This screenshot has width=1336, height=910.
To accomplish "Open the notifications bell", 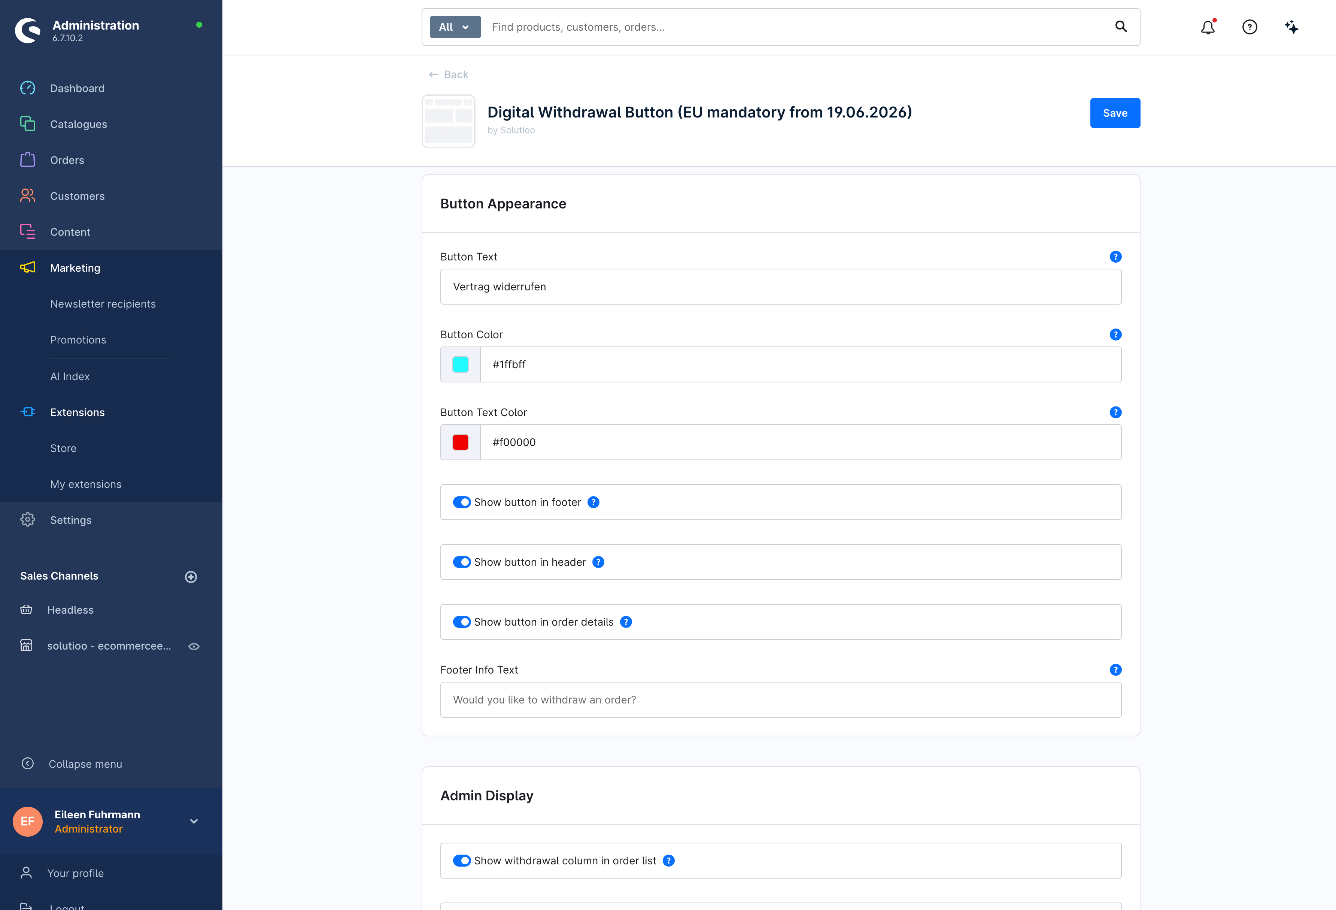I will 1208,27.
